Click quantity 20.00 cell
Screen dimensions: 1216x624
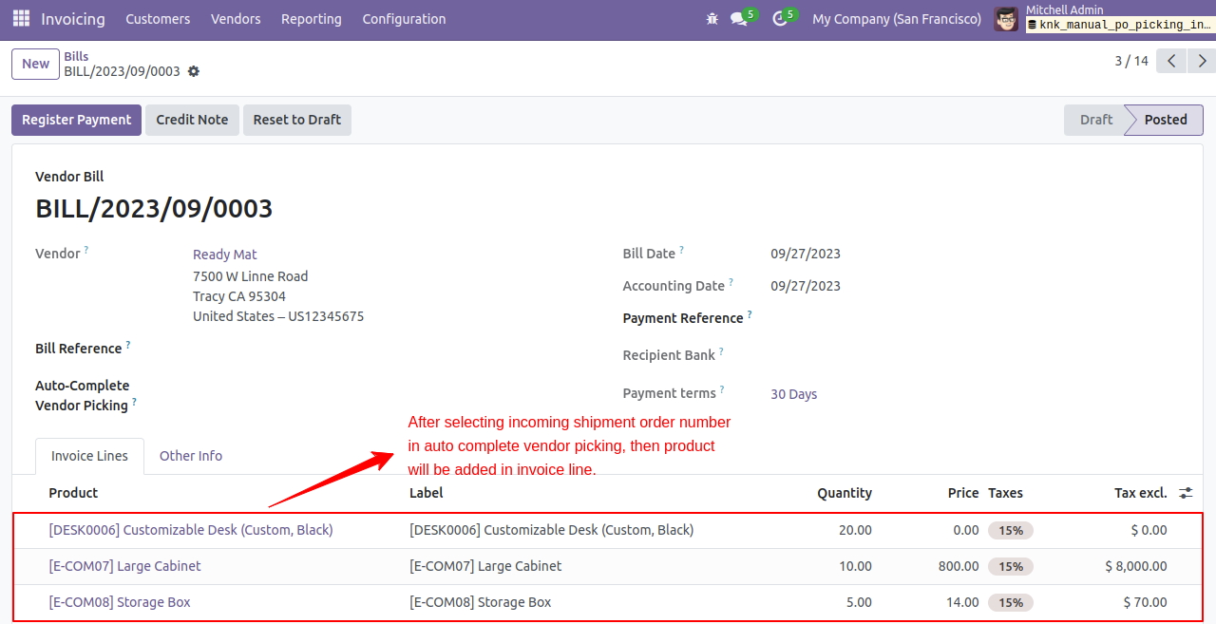point(855,530)
